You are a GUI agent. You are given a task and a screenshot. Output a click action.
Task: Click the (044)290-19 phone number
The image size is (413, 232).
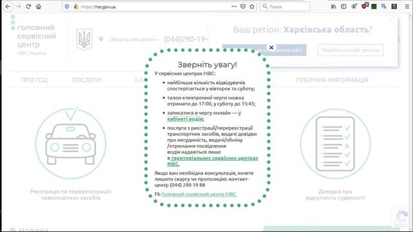point(186,39)
